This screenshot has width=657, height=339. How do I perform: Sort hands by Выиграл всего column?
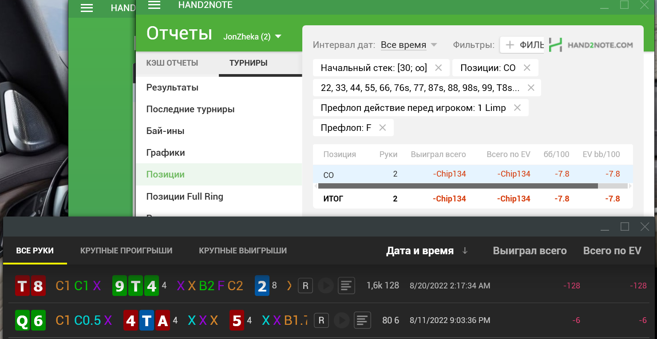pos(530,251)
